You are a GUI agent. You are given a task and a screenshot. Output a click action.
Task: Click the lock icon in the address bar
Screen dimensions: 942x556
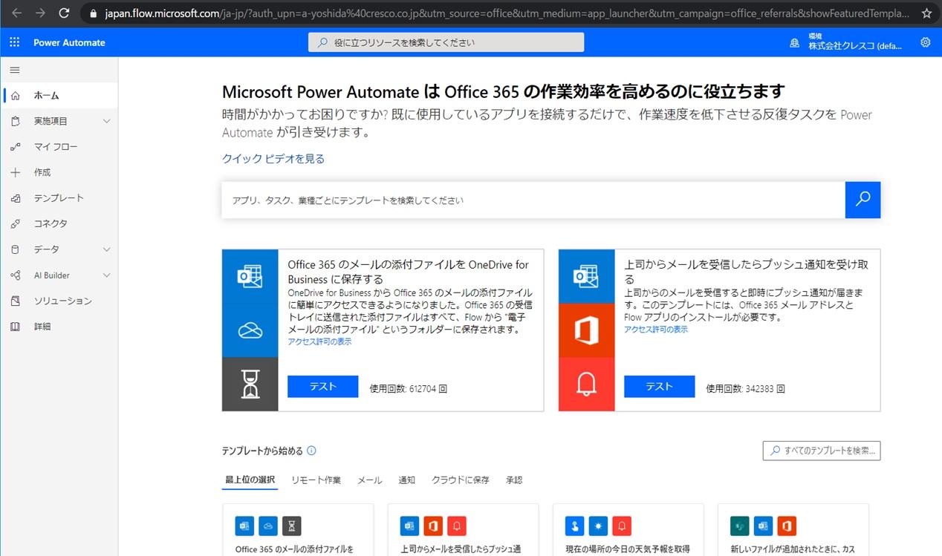point(93,13)
